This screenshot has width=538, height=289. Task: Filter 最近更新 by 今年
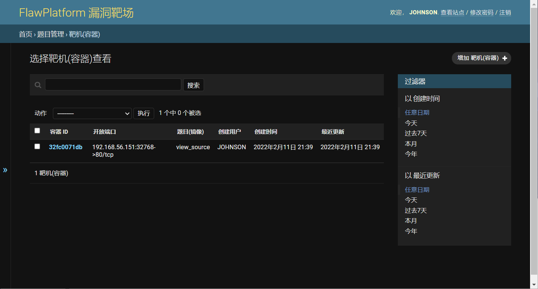coord(411,231)
